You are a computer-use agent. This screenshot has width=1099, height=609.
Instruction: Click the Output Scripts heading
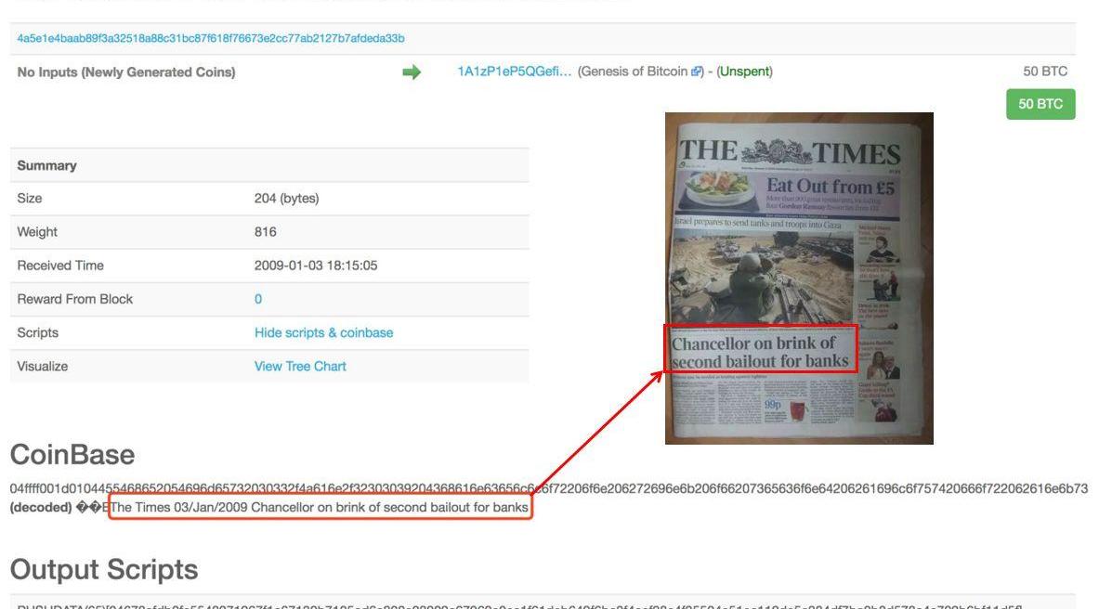pyautogui.click(x=104, y=569)
